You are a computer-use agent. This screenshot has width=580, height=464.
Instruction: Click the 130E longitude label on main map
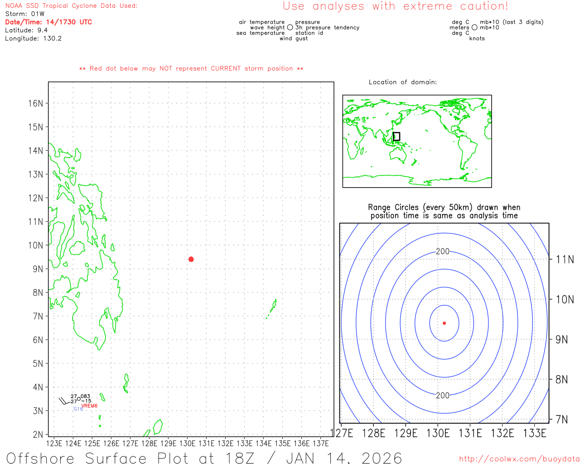(188, 443)
